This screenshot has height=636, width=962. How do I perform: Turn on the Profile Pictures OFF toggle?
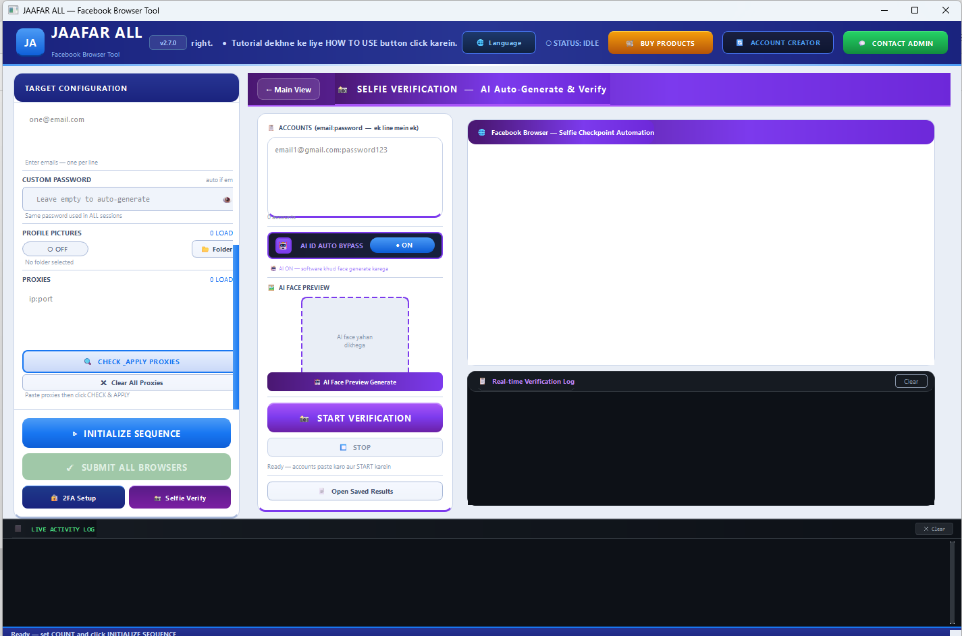(55, 249)
